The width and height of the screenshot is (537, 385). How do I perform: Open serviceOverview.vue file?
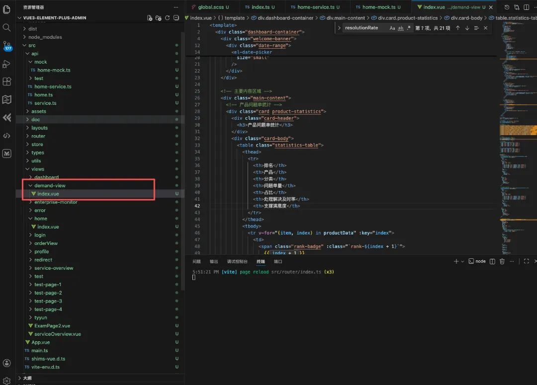58,334
